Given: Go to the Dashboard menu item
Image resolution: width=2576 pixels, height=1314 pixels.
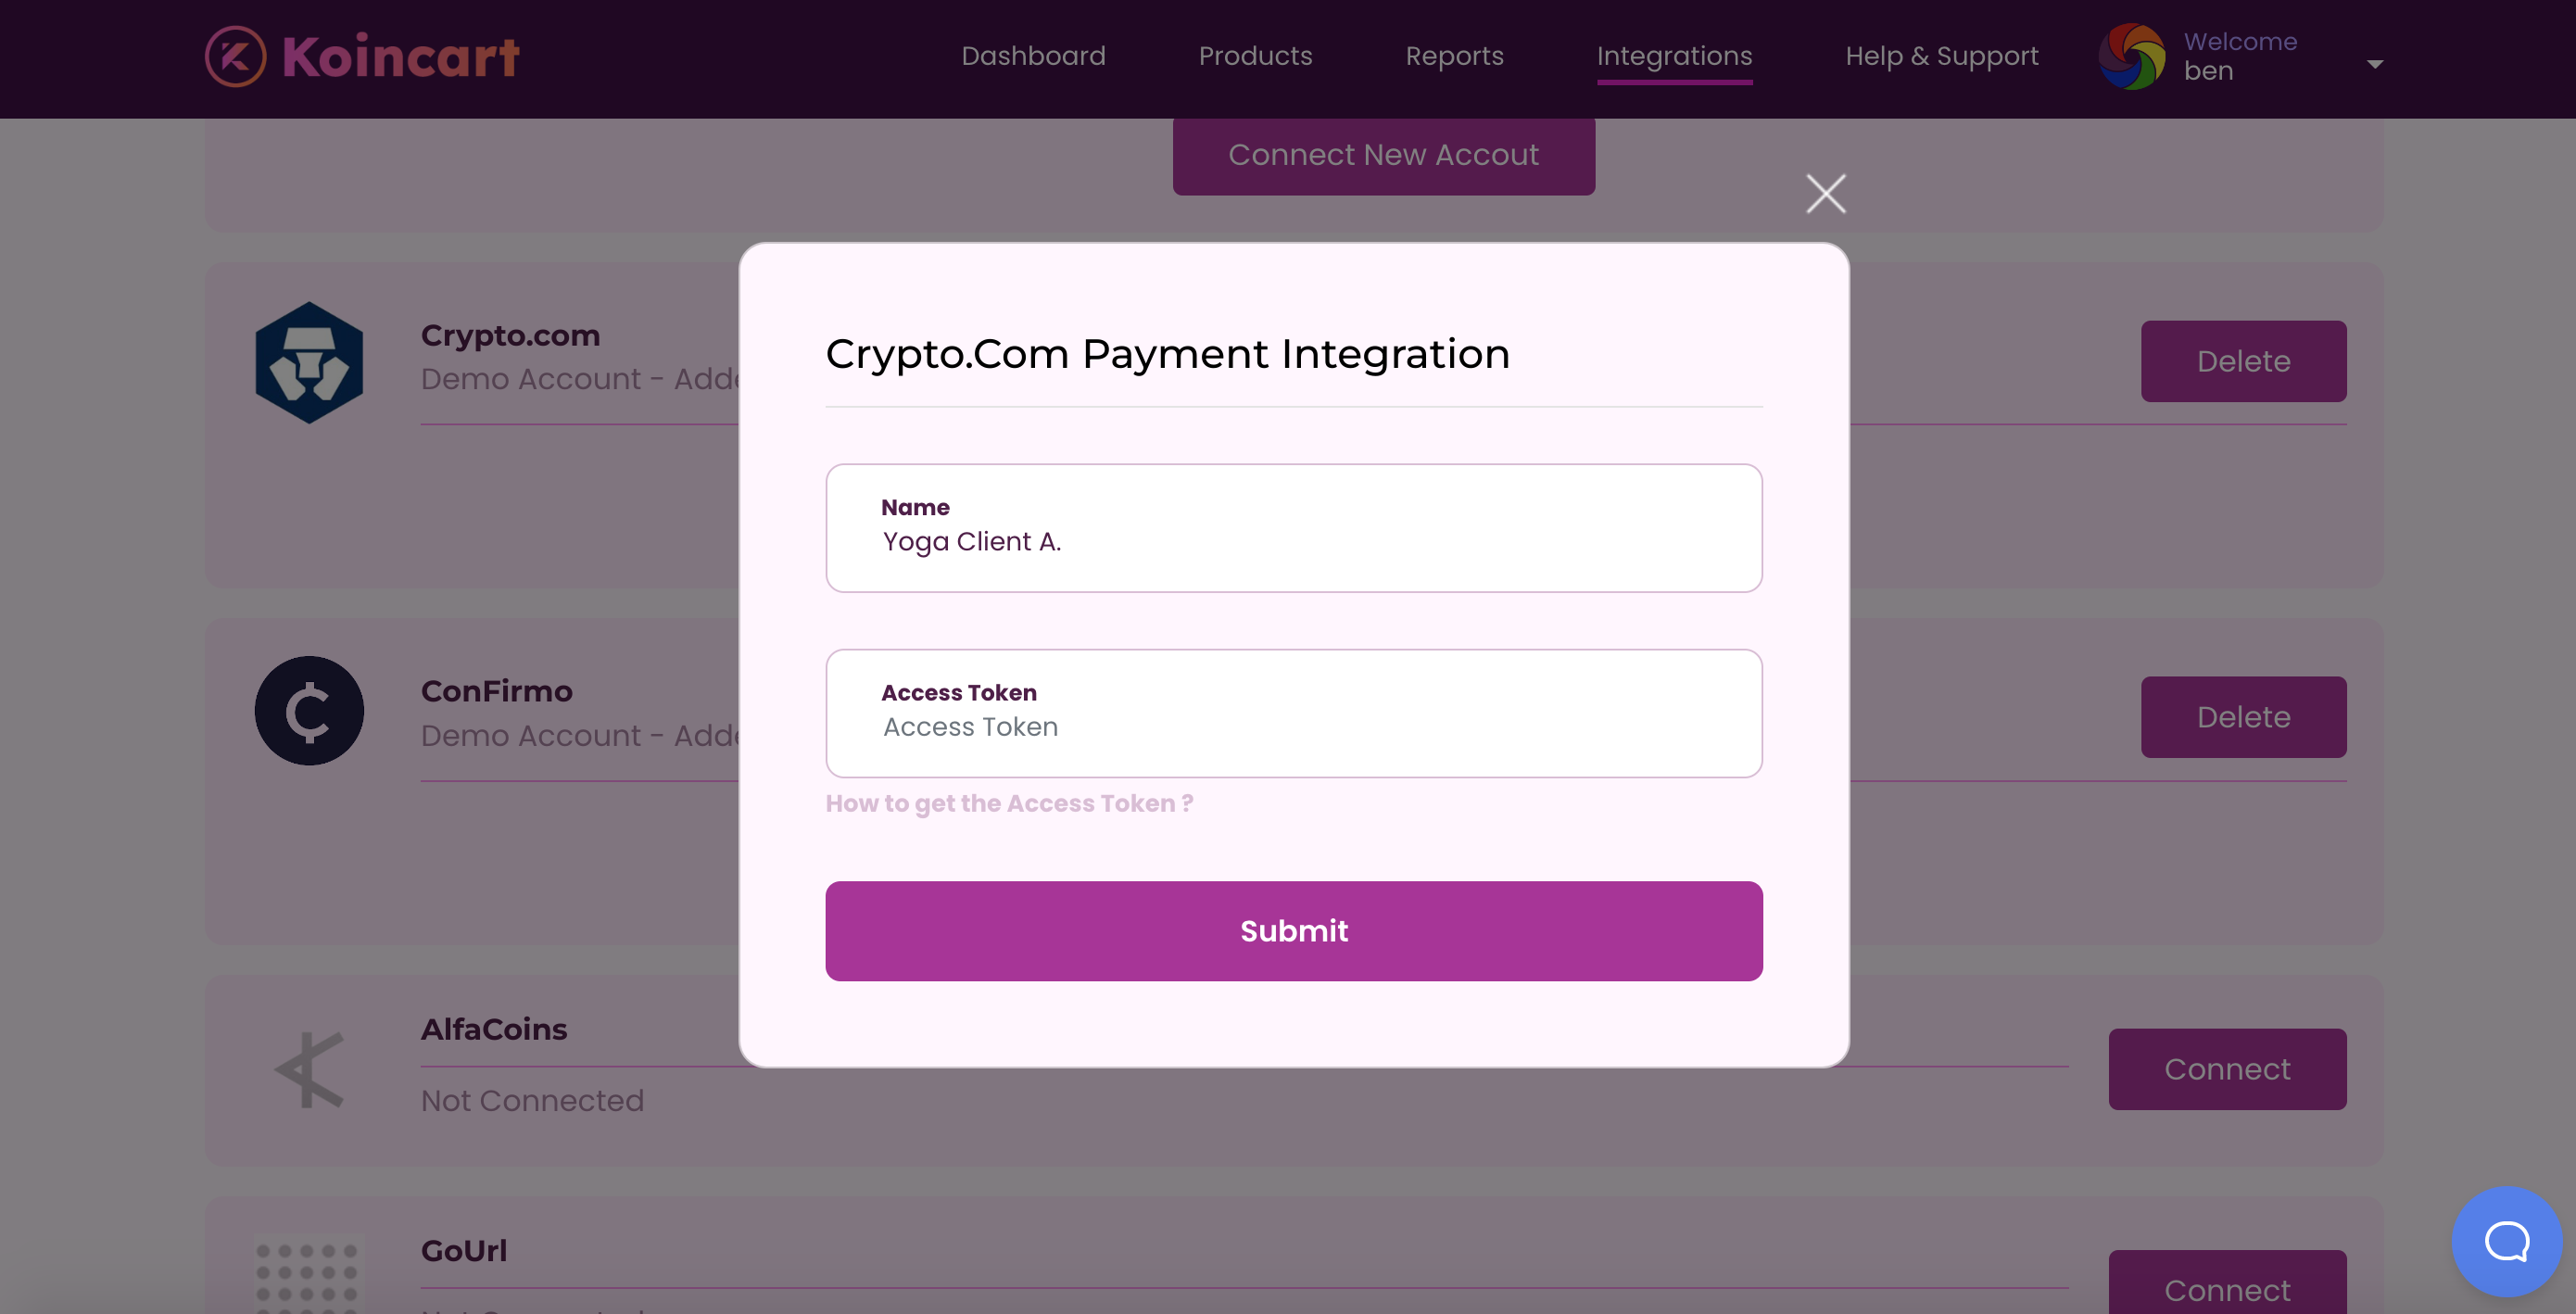Looking at the screenshot, I should tap(1033, 56).
